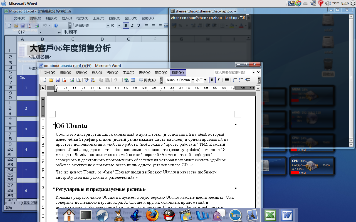Print from Excel toolbar
Image resolution: width=356 pixels, height=222 pixels.
click(37, 26)
